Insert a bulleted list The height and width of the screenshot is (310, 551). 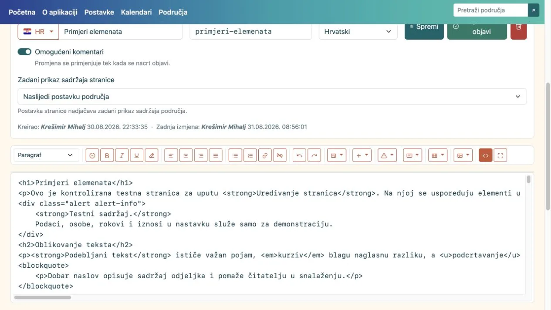pyautogui.click(x=235, y=155)
